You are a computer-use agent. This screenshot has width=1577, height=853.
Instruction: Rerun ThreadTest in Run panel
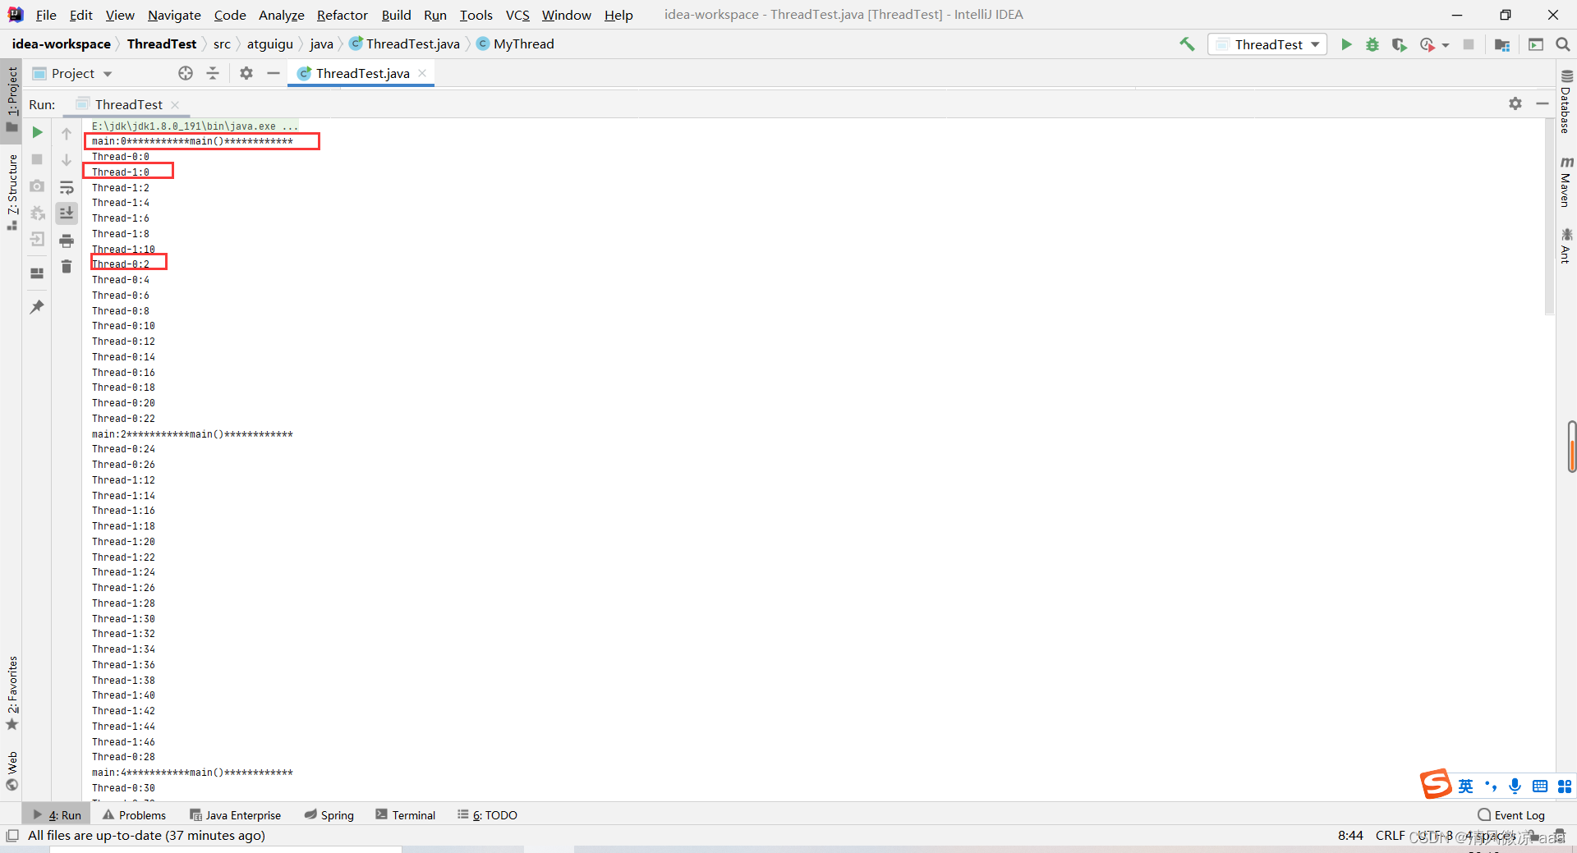[37, 132]
